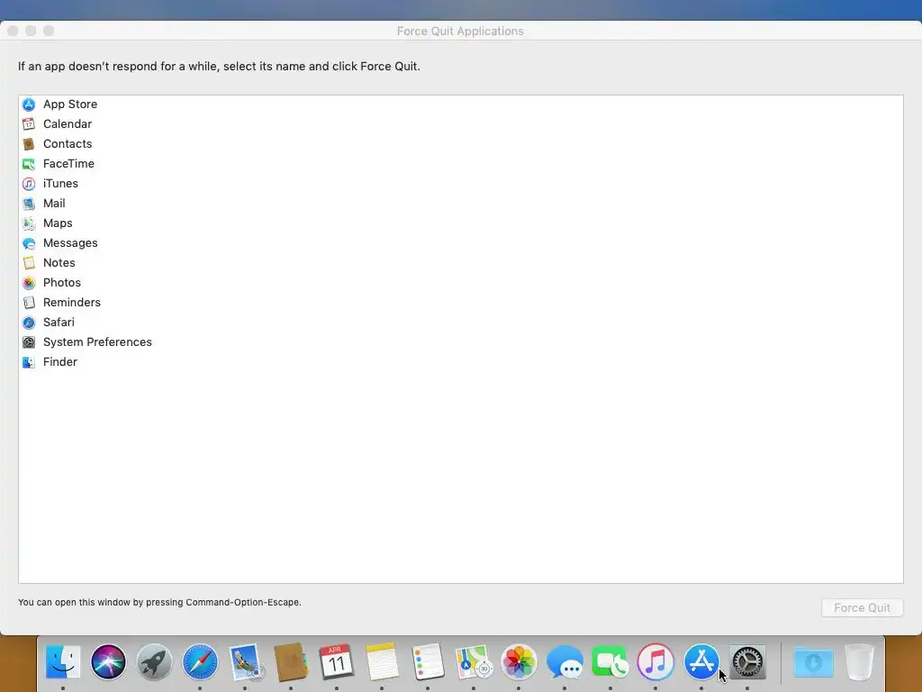Choose the "Contacts" row text
This screenshot has height=692, width=922.
(68, 144)
